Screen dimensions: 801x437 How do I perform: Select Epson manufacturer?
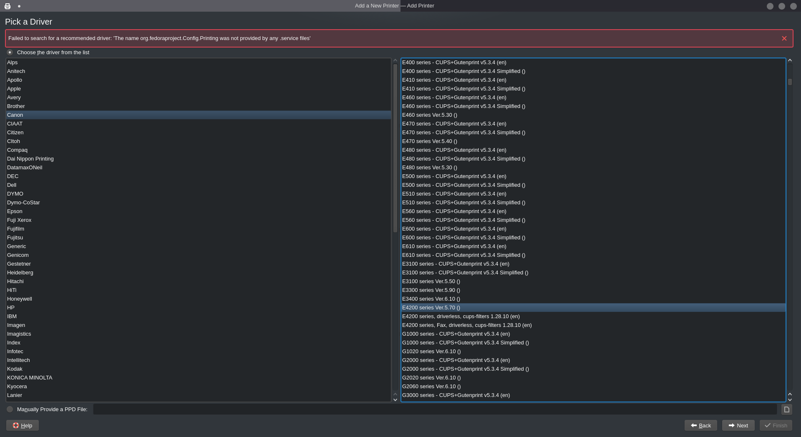pyautogui.click(x=199, y=211)
